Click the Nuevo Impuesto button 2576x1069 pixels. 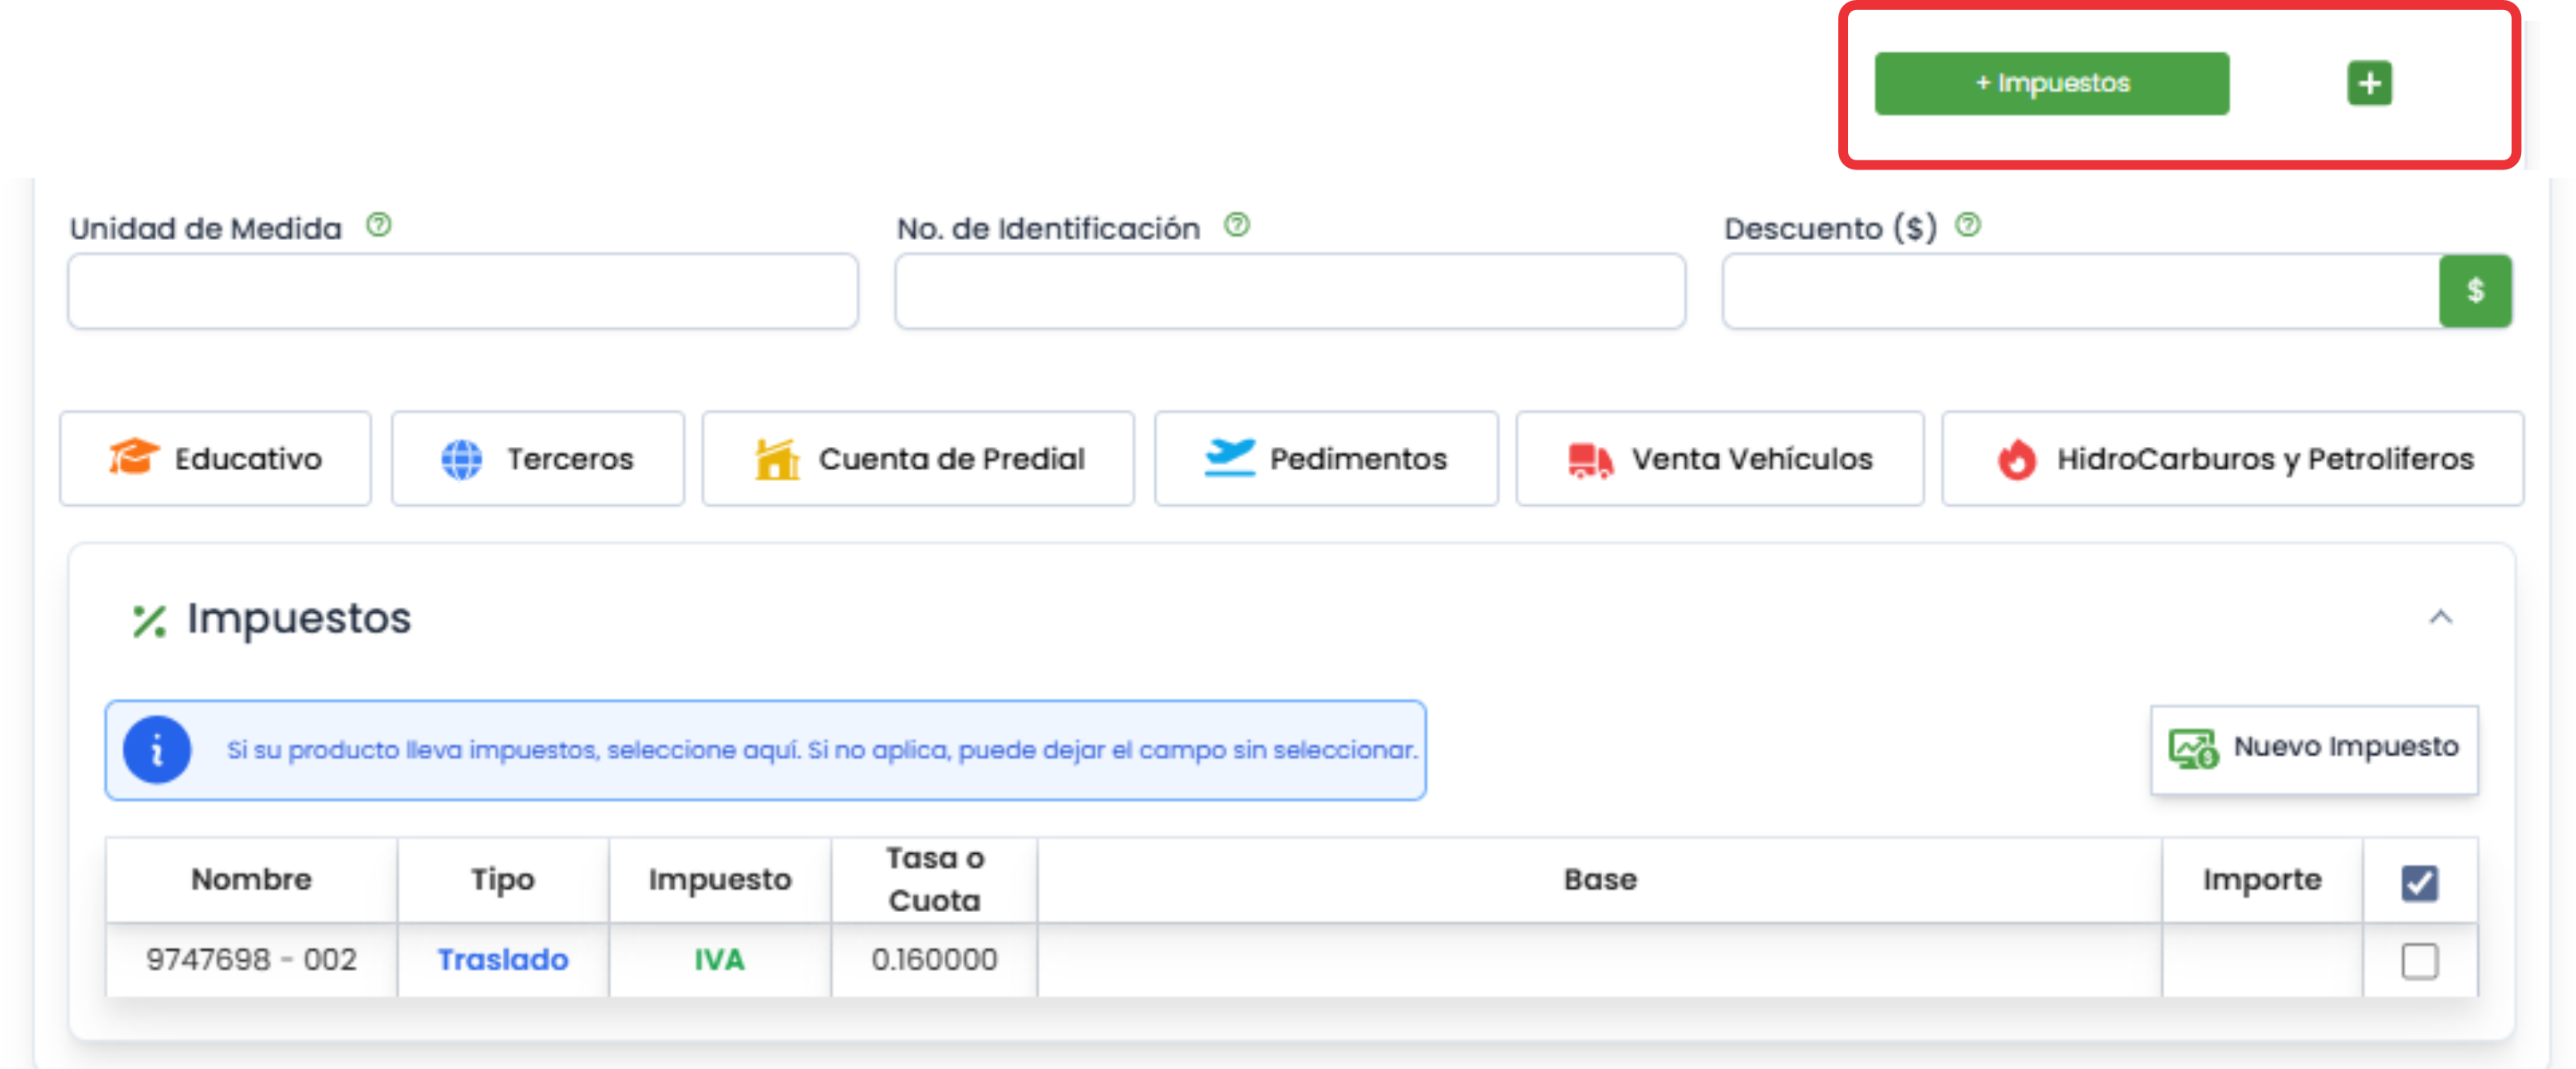point(2314,749)
